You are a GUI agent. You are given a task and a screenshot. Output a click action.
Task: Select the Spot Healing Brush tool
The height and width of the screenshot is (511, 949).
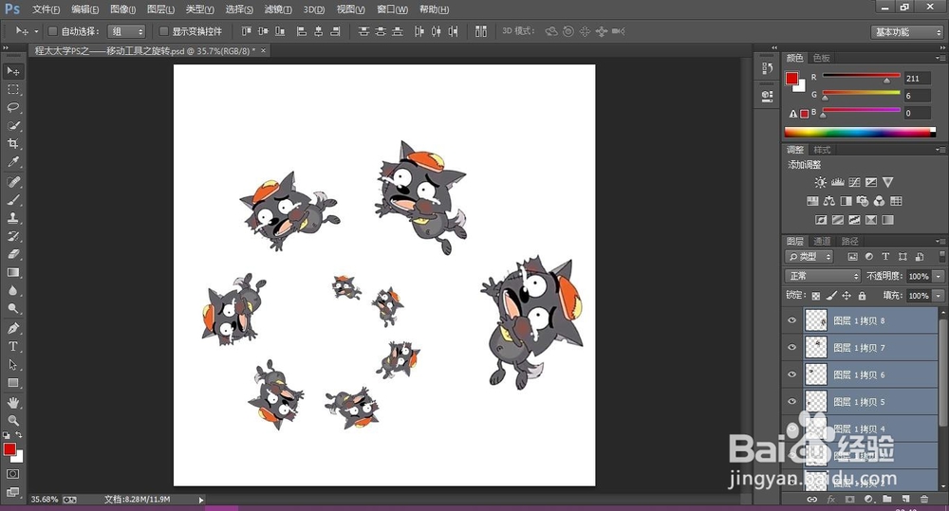coord(12,182)
